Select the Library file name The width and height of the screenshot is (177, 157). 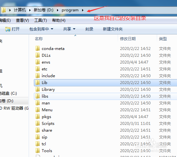click(48, 90)
